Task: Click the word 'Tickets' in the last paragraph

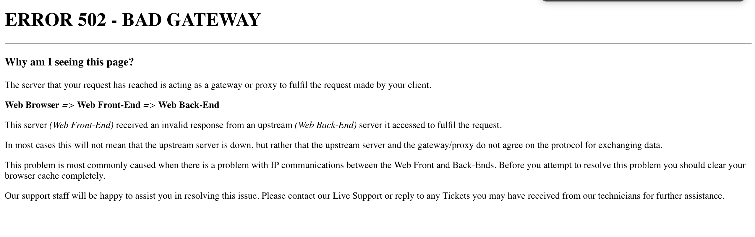Action: pos(456,196)
